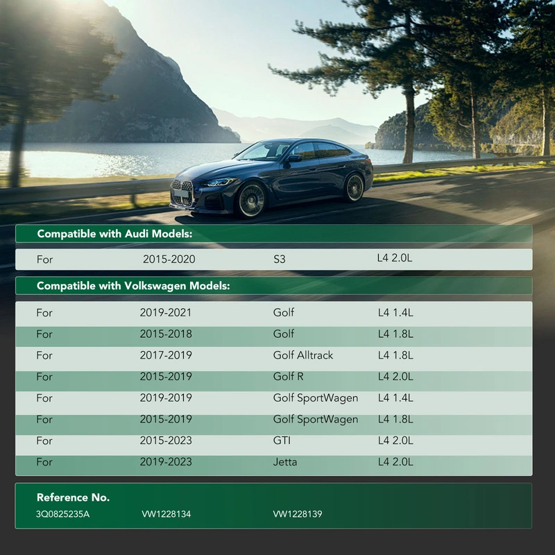
Task: Click the car's front kidney grille
Action: 181,191
